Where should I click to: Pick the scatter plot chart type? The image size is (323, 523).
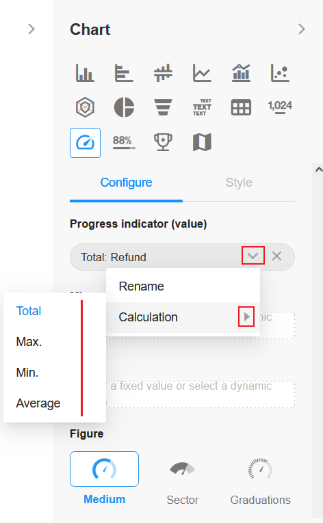tap(280, 73)
